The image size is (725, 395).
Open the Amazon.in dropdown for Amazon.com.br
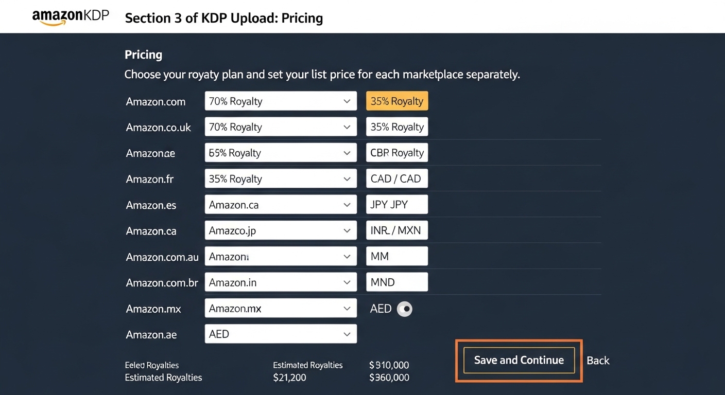coord(281,282)
